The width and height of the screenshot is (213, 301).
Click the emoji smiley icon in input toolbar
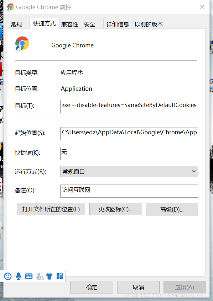point(8,276)
